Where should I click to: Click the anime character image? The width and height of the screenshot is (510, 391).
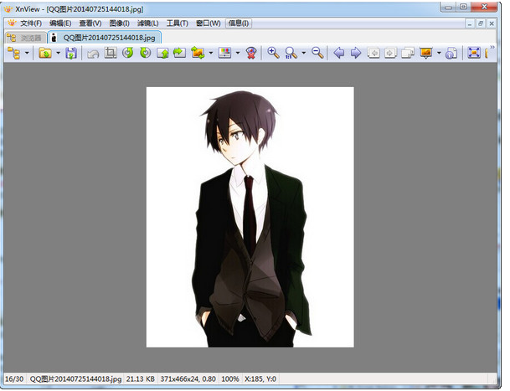coord(250,217)
